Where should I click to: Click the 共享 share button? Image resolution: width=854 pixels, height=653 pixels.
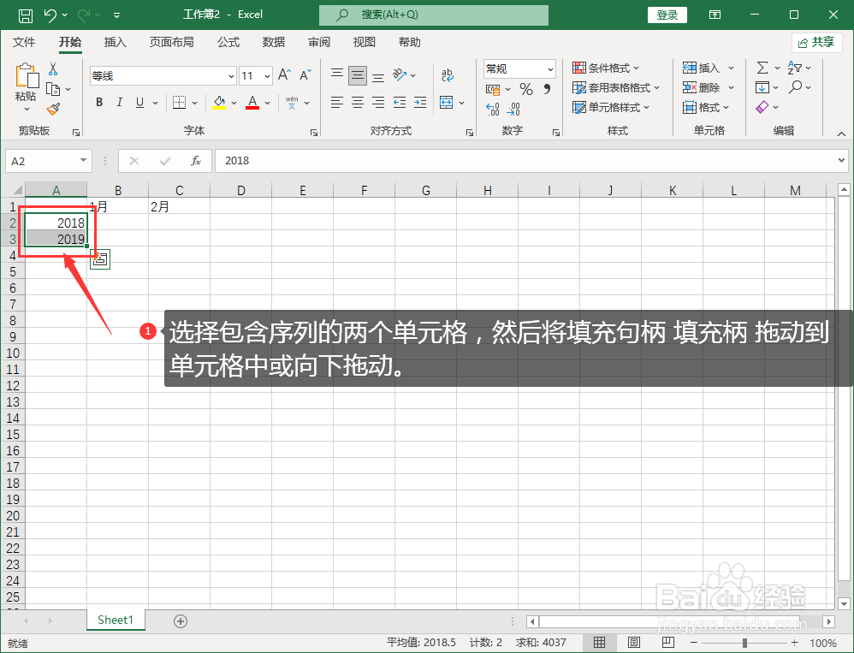click(x=817, y=43)
